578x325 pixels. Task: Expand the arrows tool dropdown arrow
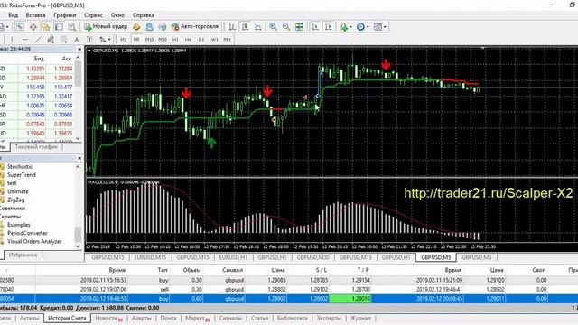109,40
